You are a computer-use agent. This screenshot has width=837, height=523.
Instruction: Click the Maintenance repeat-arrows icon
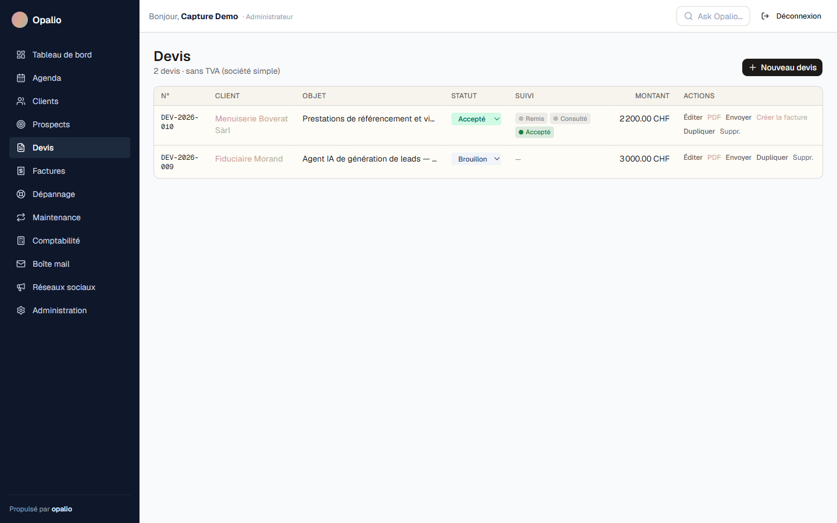[x=21, y=217]
